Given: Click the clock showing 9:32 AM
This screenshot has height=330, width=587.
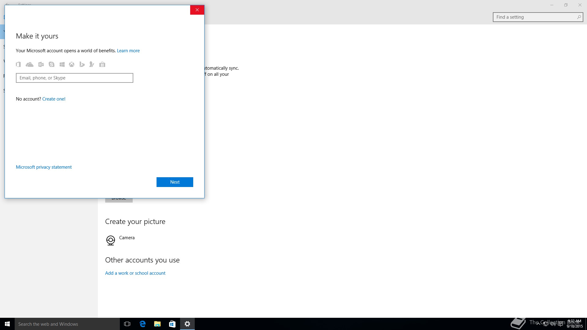Looking at the screenshot, I should tap(575, 324).
